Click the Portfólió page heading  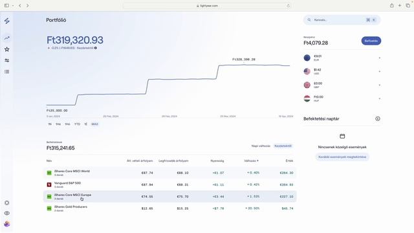pyautogui.click(x=56, y=20)
